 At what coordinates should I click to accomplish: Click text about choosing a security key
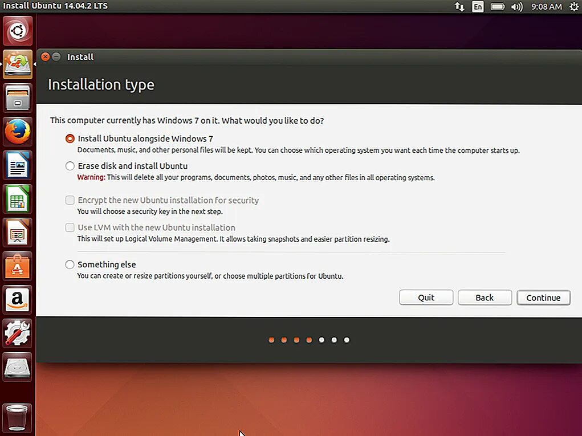[150, 211]
